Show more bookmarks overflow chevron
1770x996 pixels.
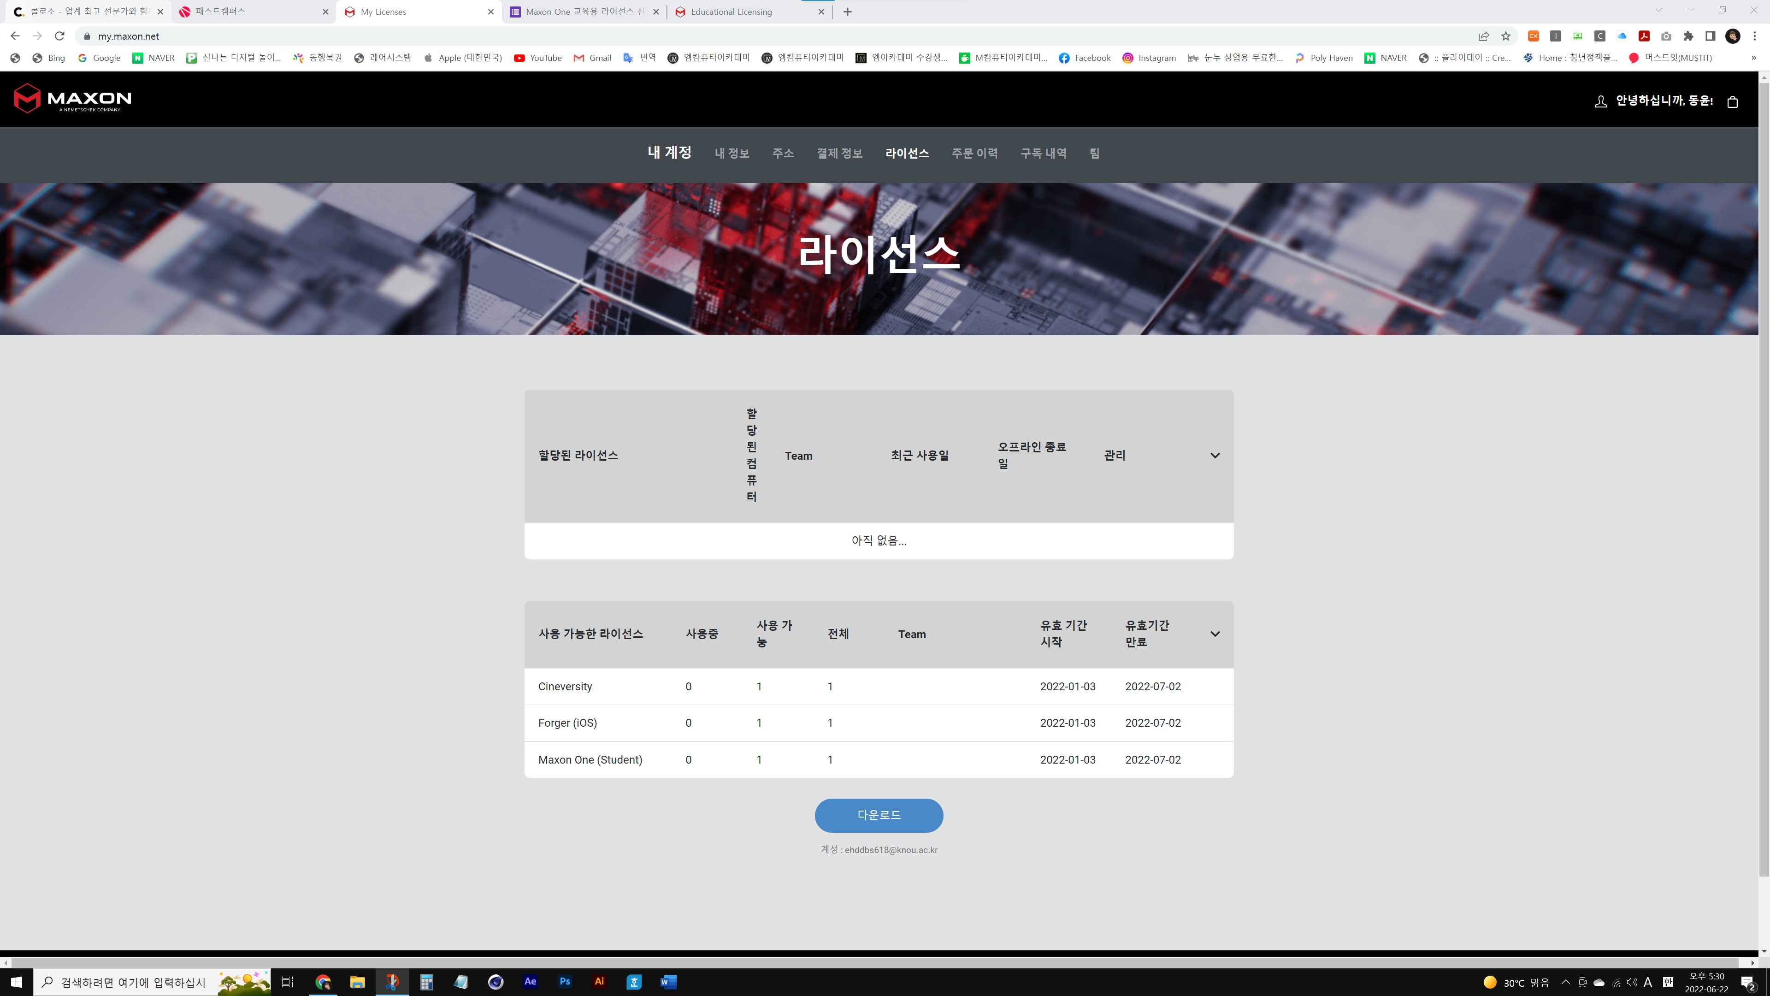pos(1753,58)
